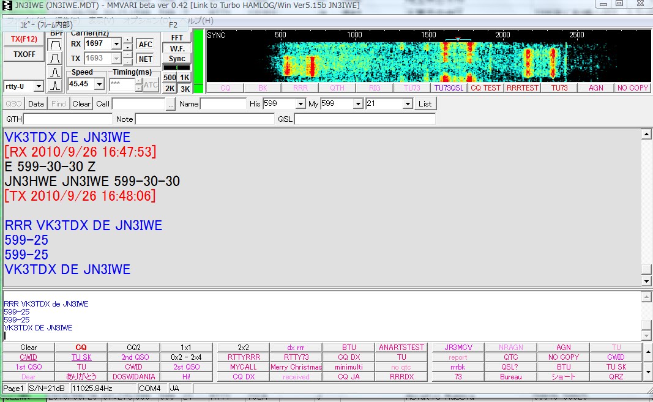Click the Merry Christmas macro button

coord(296,367)
